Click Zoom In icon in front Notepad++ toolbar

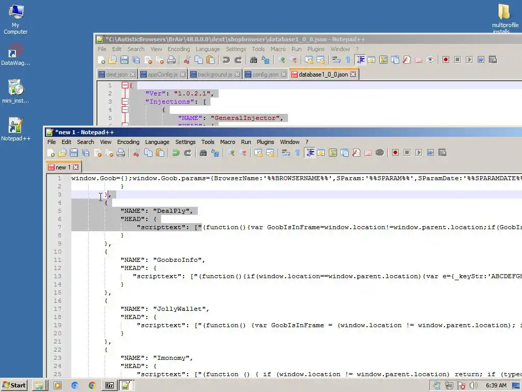point(231,153)
